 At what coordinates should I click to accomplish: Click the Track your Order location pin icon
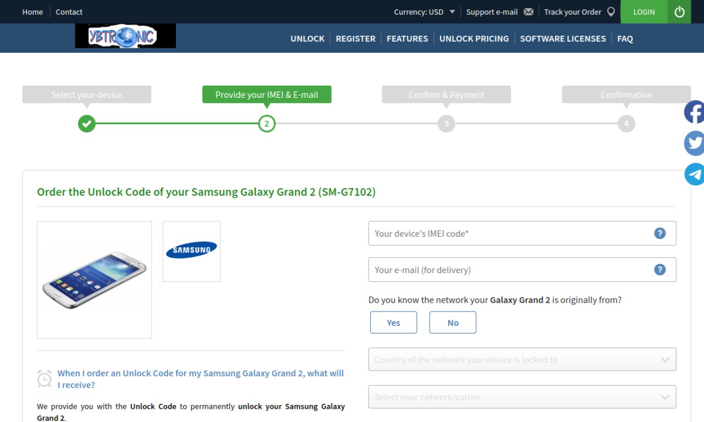[611, 12]
